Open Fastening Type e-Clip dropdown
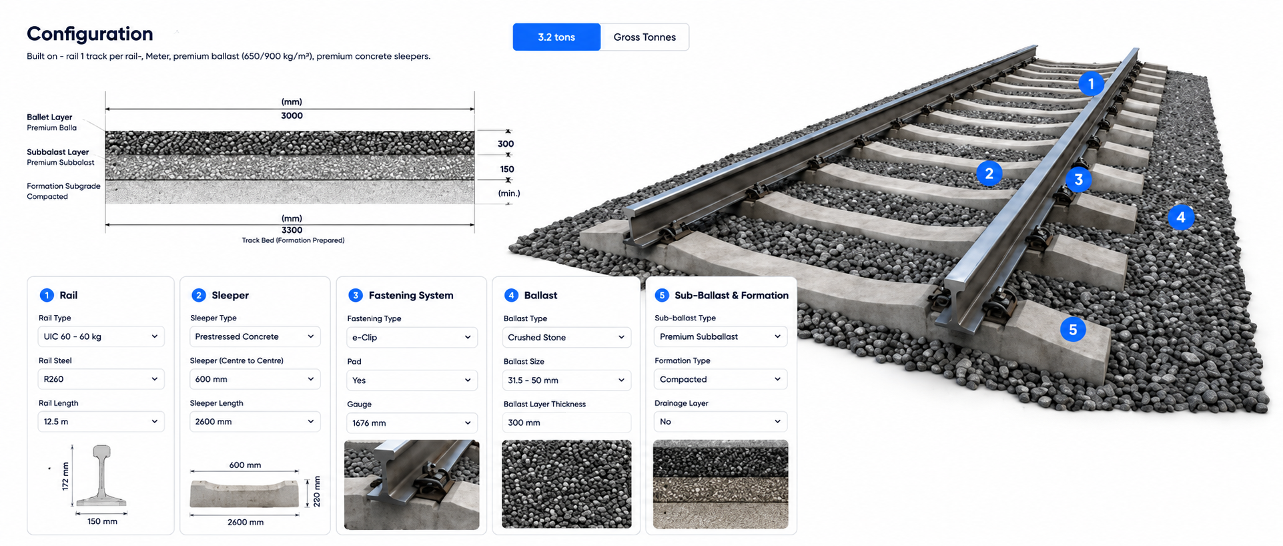 tap(412, 337)
